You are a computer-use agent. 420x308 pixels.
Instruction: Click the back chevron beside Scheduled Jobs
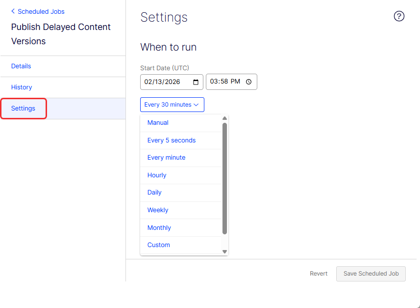point(13,11)
